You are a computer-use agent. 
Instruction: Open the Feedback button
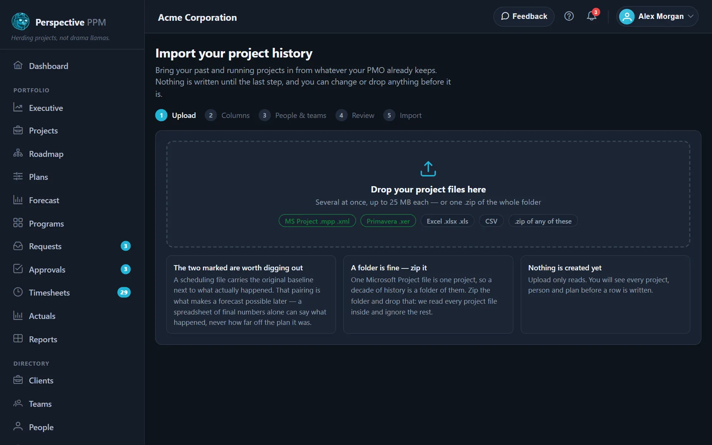(x=524, y=16)
